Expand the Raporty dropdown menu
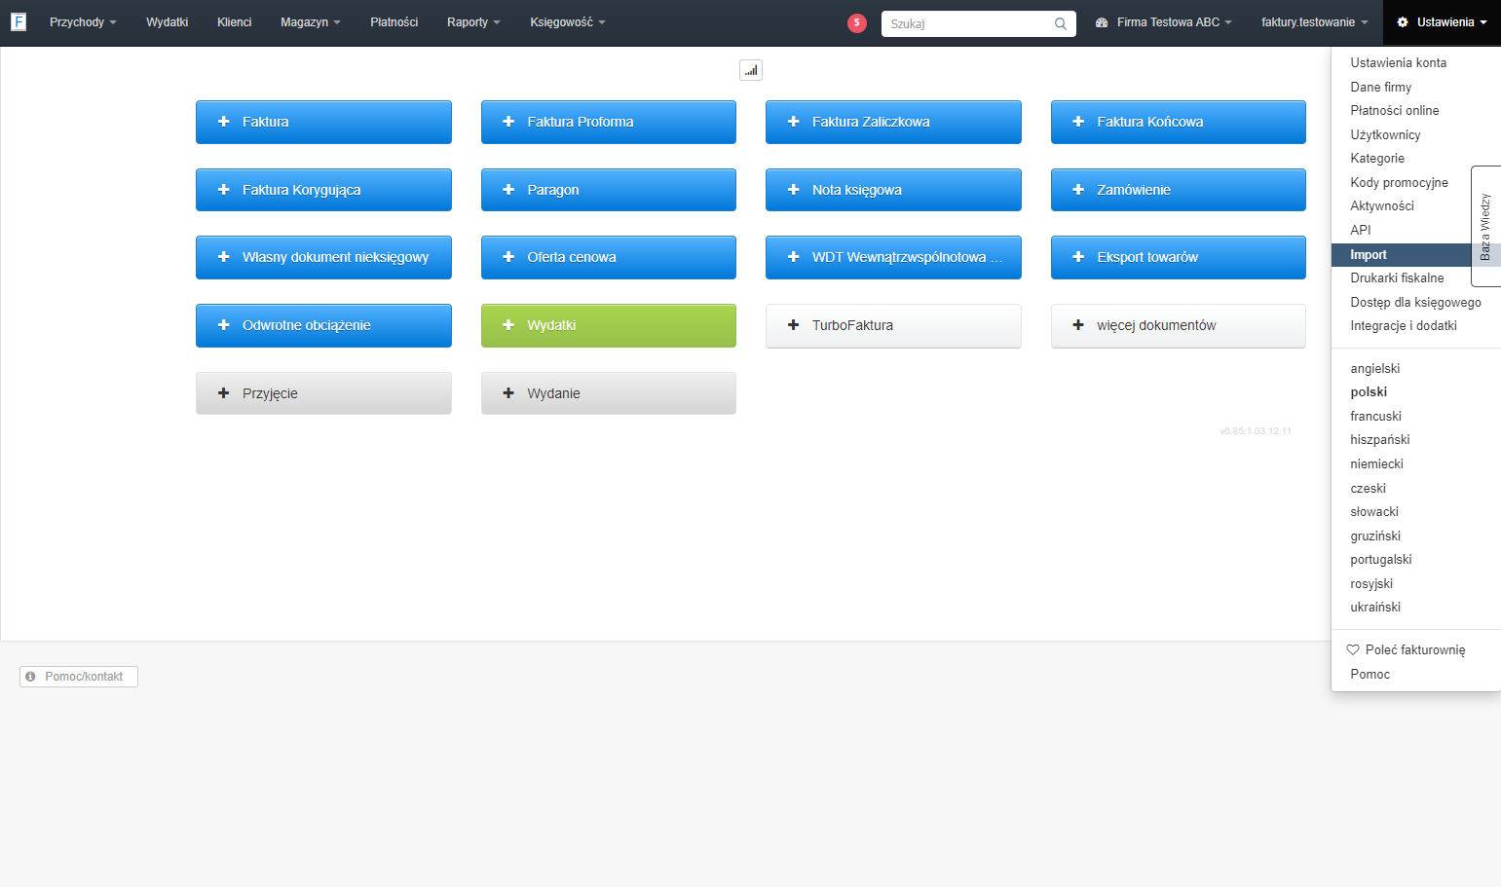1501x887 pixels. [473, 22]
